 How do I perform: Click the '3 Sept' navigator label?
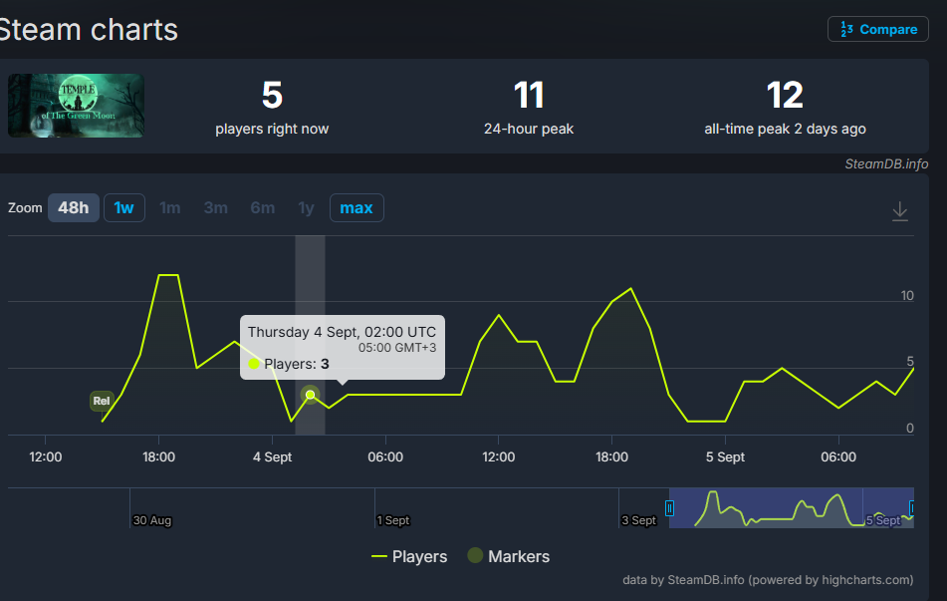[639, 520]
